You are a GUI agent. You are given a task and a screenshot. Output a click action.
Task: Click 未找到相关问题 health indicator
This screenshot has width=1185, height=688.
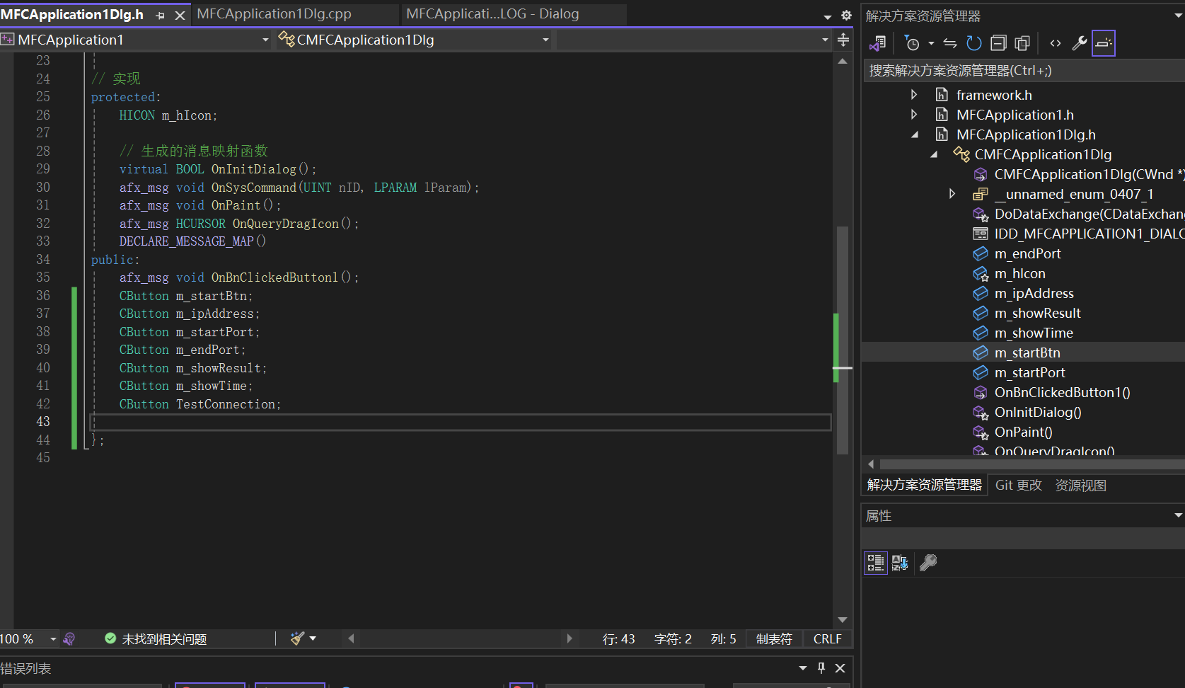tap(156, 639)
